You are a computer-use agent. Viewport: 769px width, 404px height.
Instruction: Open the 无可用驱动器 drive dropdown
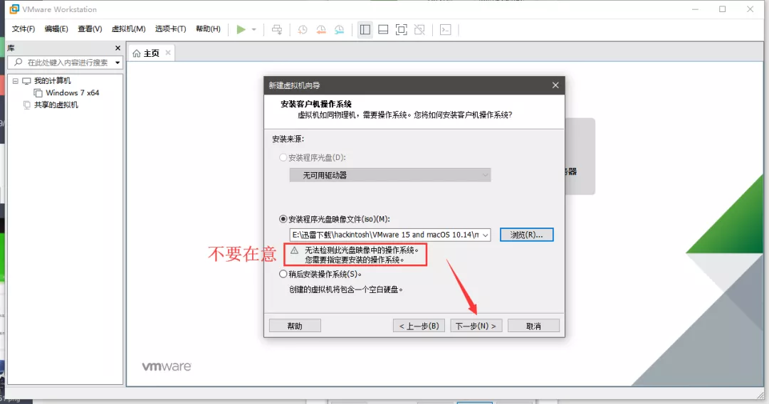tap(390, 175)
